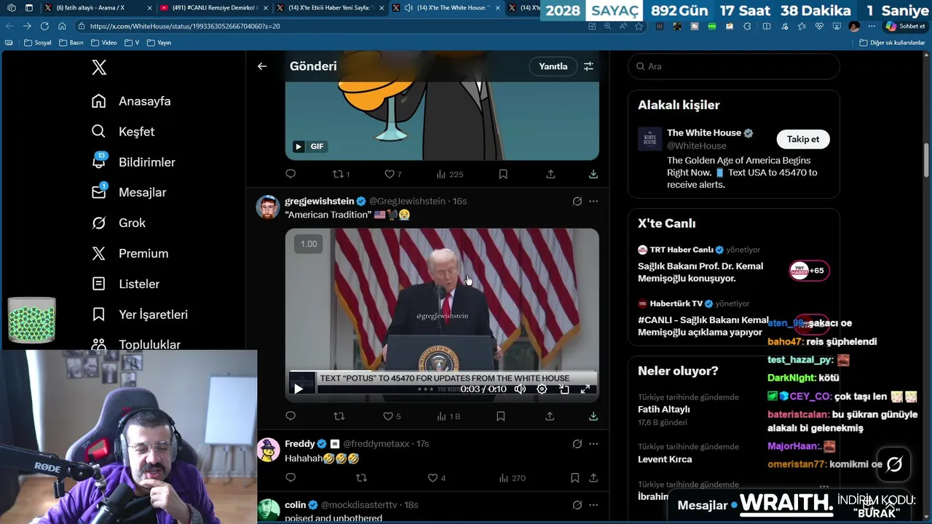Open The White House profile name
The height and width of the screenshot is (524, 932).
(x=704, y=132)
